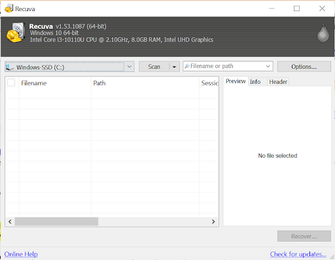This screenshot has height=260, width=335.
Task: Sort the list by the Filename column
Action: pos(55,83)
